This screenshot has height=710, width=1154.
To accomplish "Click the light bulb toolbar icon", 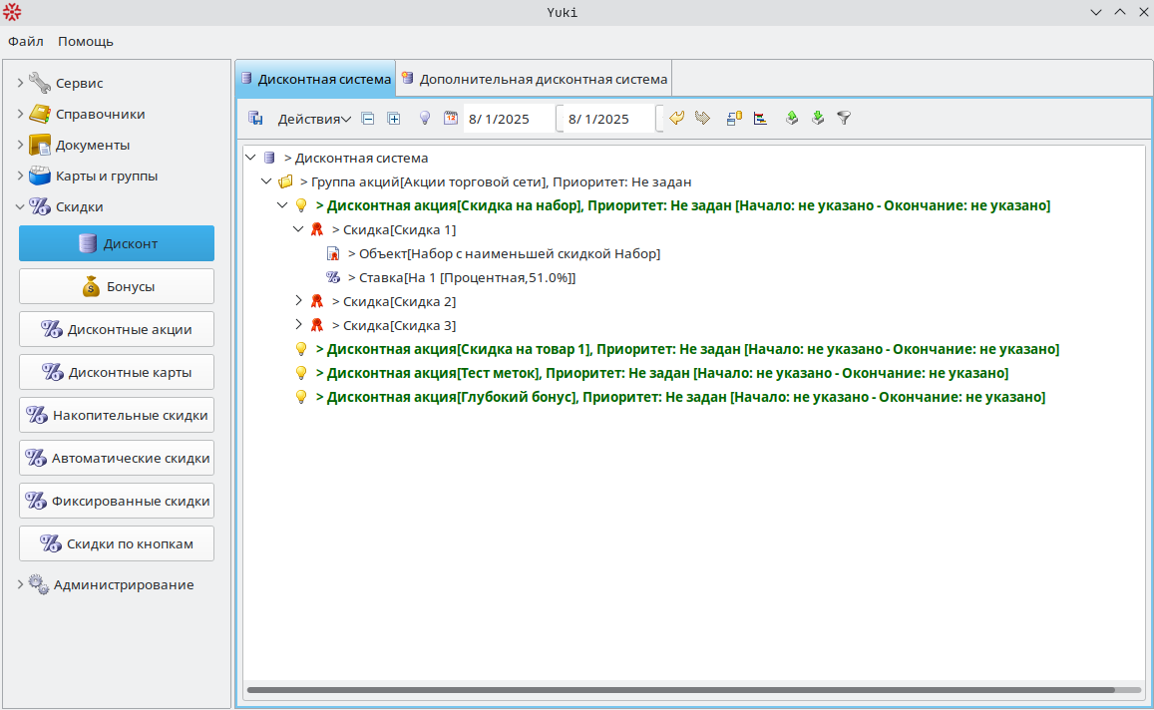I will pos(424,119).
